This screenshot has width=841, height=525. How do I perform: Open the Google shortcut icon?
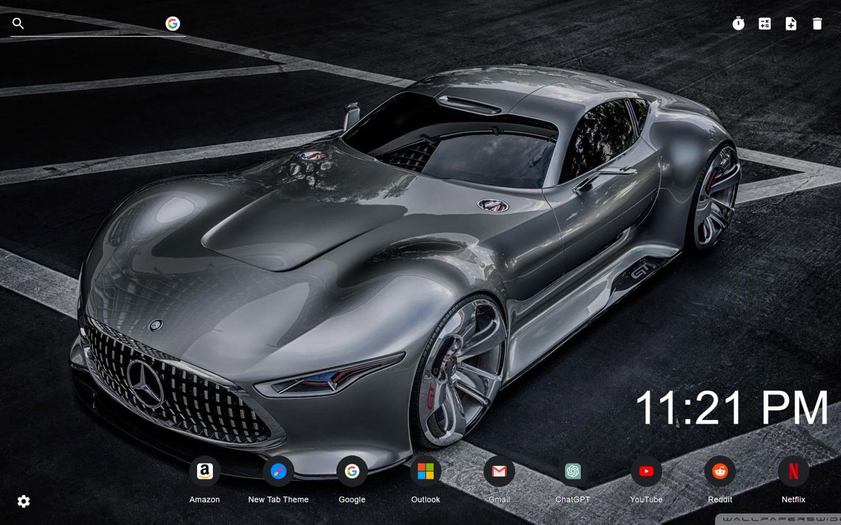[x=352, y=471]
